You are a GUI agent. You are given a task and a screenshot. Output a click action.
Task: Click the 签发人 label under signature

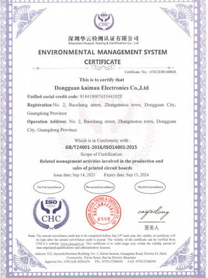[151, 227]
